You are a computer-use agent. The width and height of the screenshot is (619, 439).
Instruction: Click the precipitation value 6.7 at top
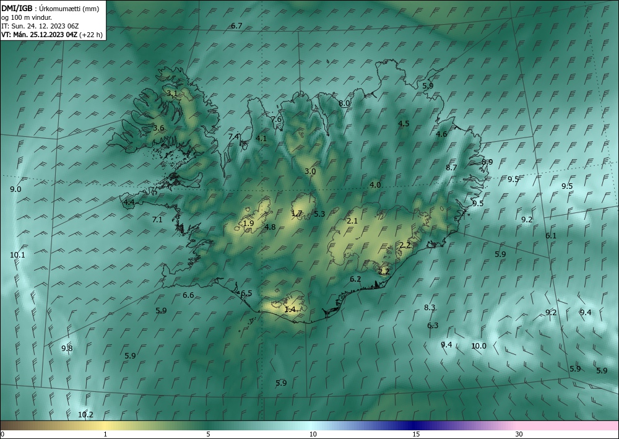tap(236, 26)
